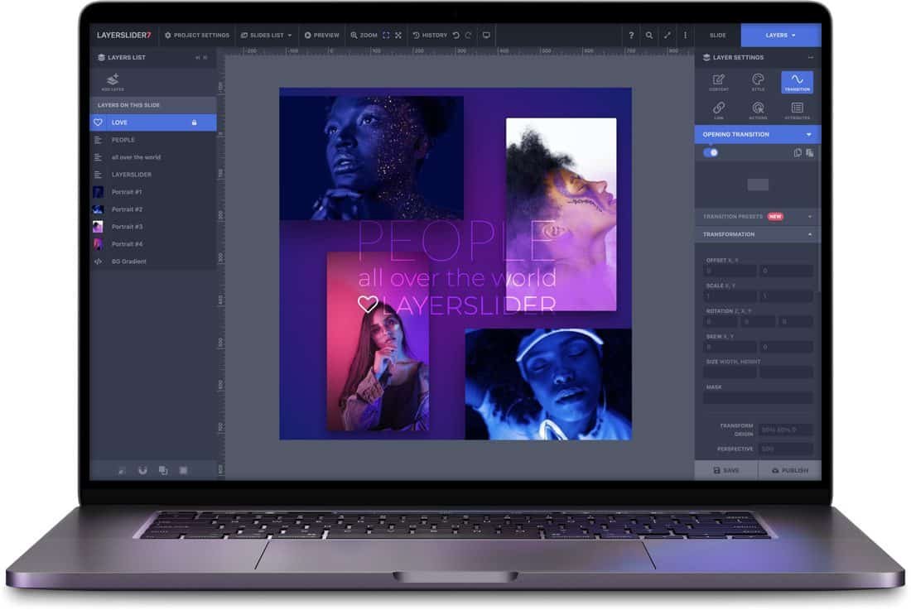Expand the Transition Presets section

click(x=810, y=216)
